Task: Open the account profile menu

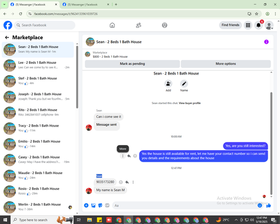Action: click(x=269, y=25)
